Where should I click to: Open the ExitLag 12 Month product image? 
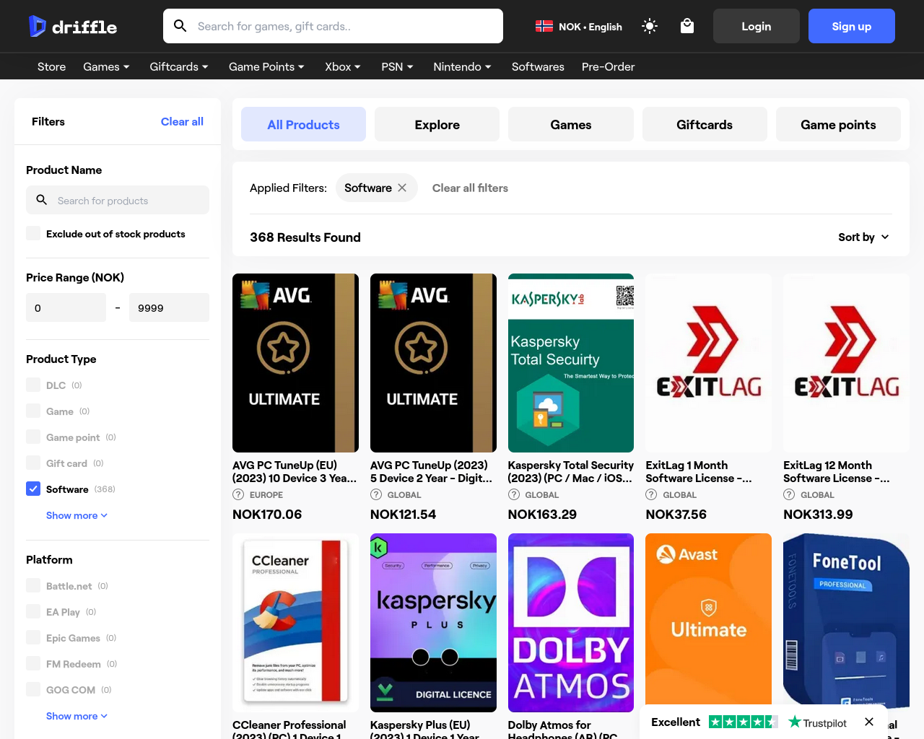pos(846,363)
